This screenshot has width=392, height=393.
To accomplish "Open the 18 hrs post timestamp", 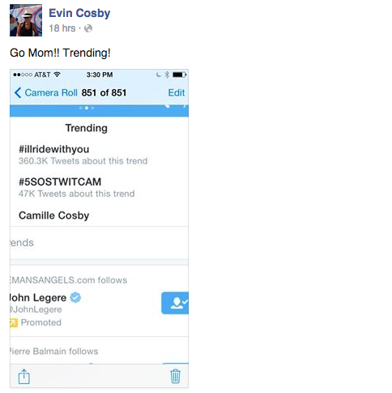I will [62, 28].
